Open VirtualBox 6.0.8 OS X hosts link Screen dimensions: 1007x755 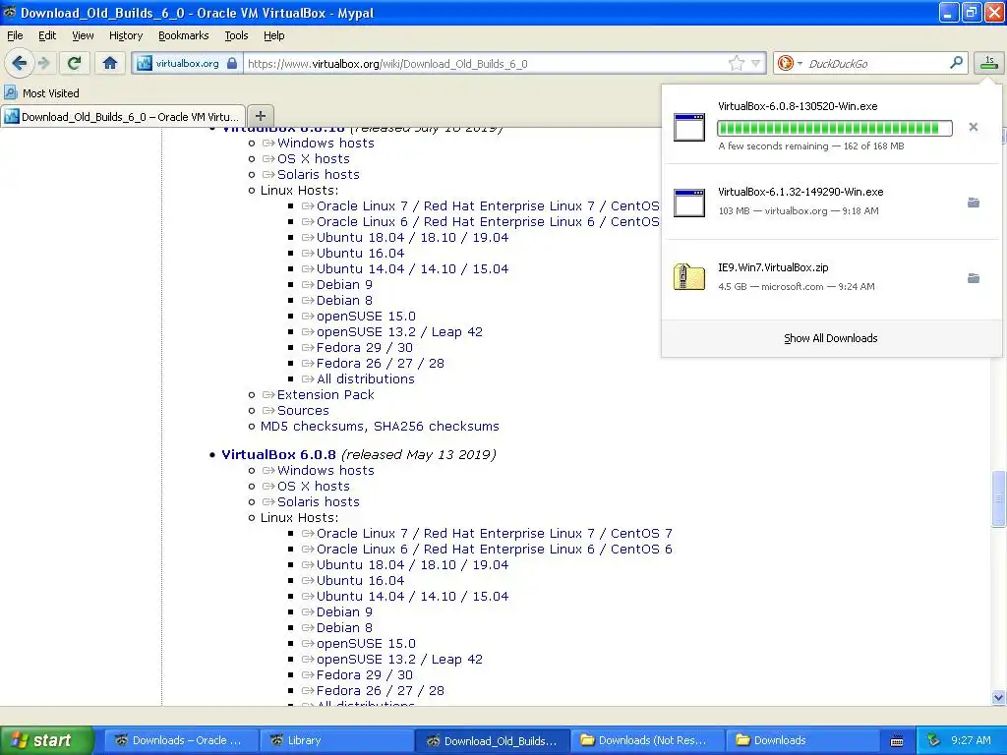coord(314,486)
